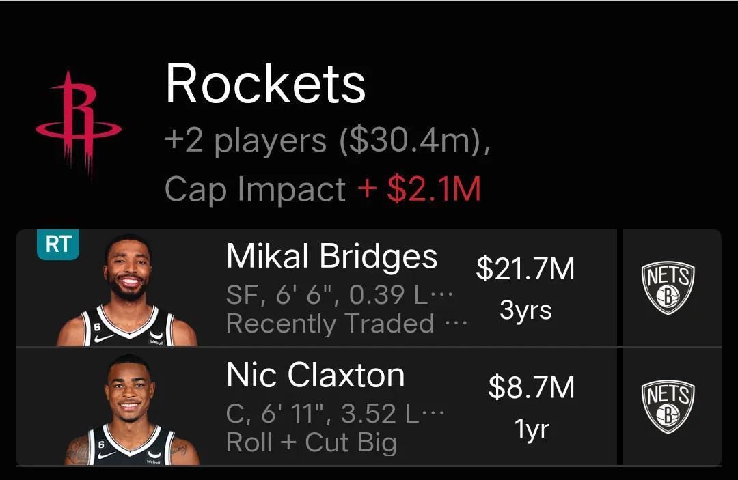Tap the 1yr contract length
This screenshot has width=738, height=480.
tap(531, 429)
